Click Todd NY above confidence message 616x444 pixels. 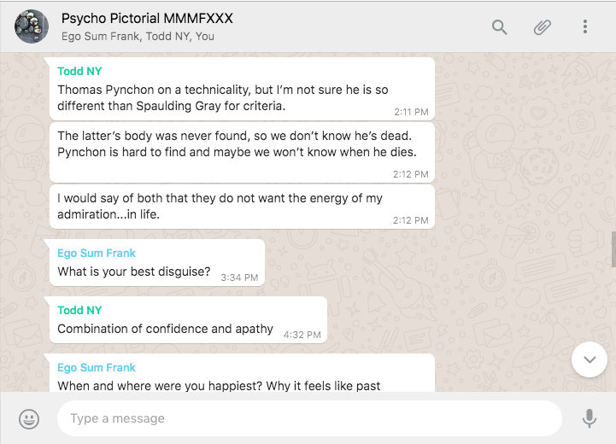point(79,310)
